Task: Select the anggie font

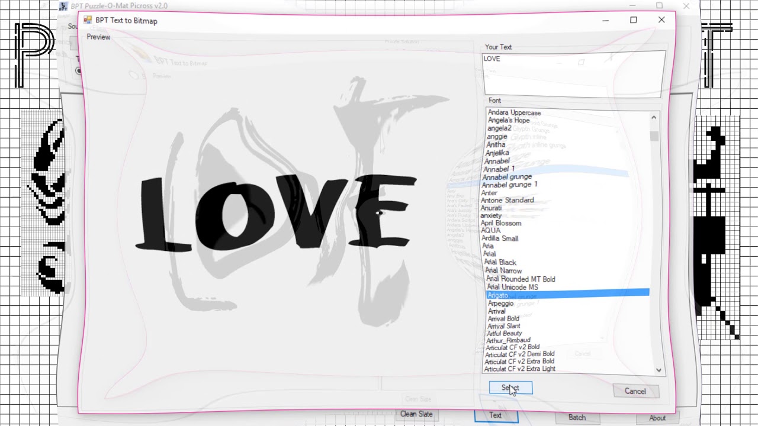Action: coord(497,136)
